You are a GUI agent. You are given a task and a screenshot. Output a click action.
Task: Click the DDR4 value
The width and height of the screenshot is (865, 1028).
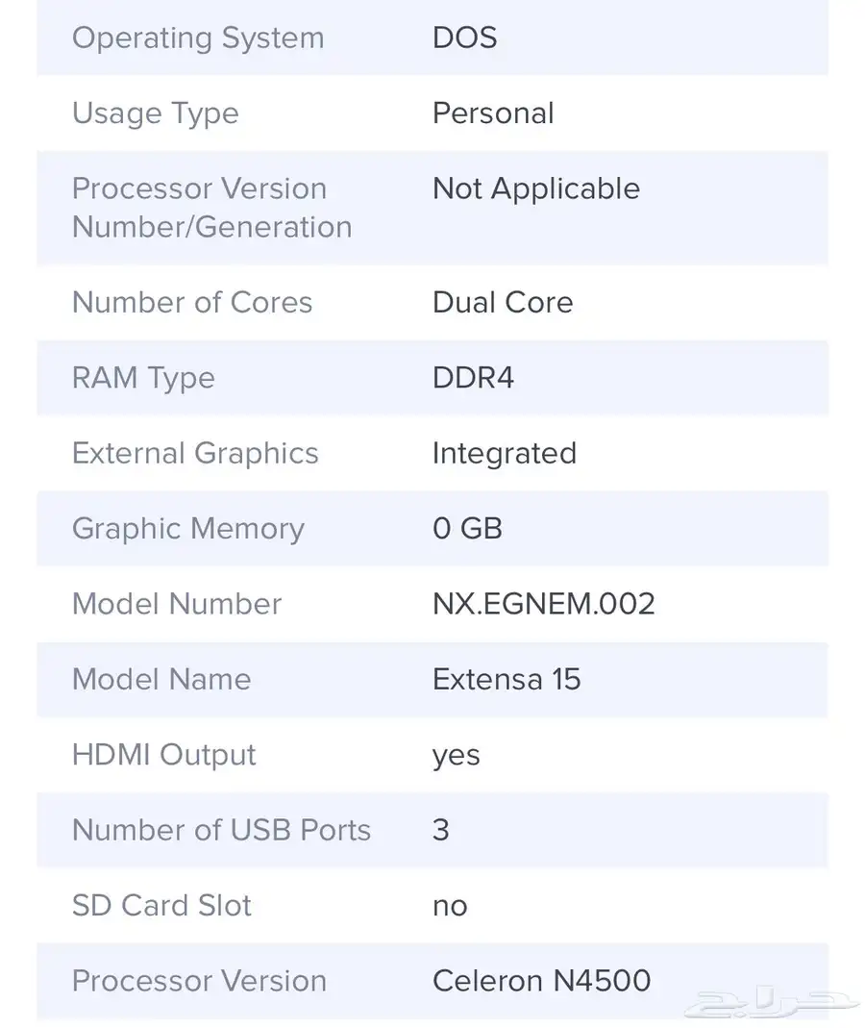pyautogui.click(x=473, y=378)
